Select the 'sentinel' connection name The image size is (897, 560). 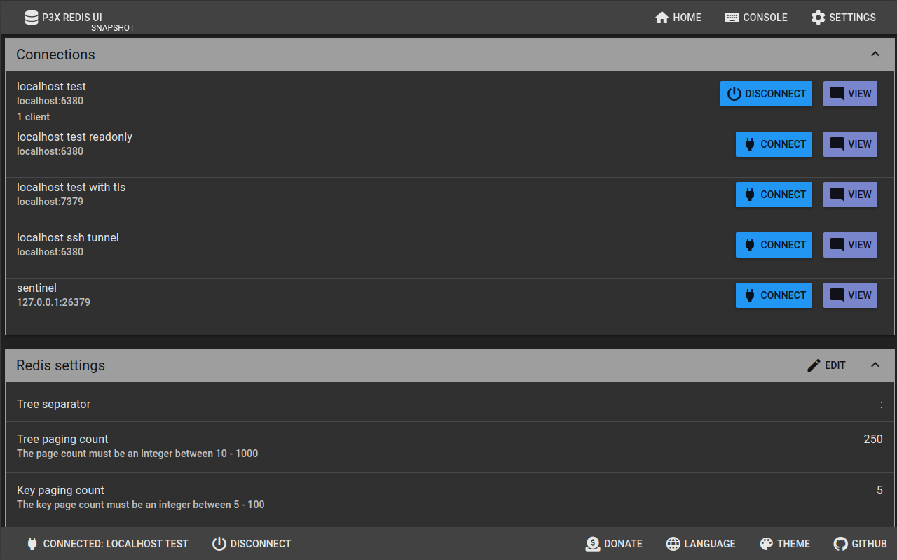point(36,288)
